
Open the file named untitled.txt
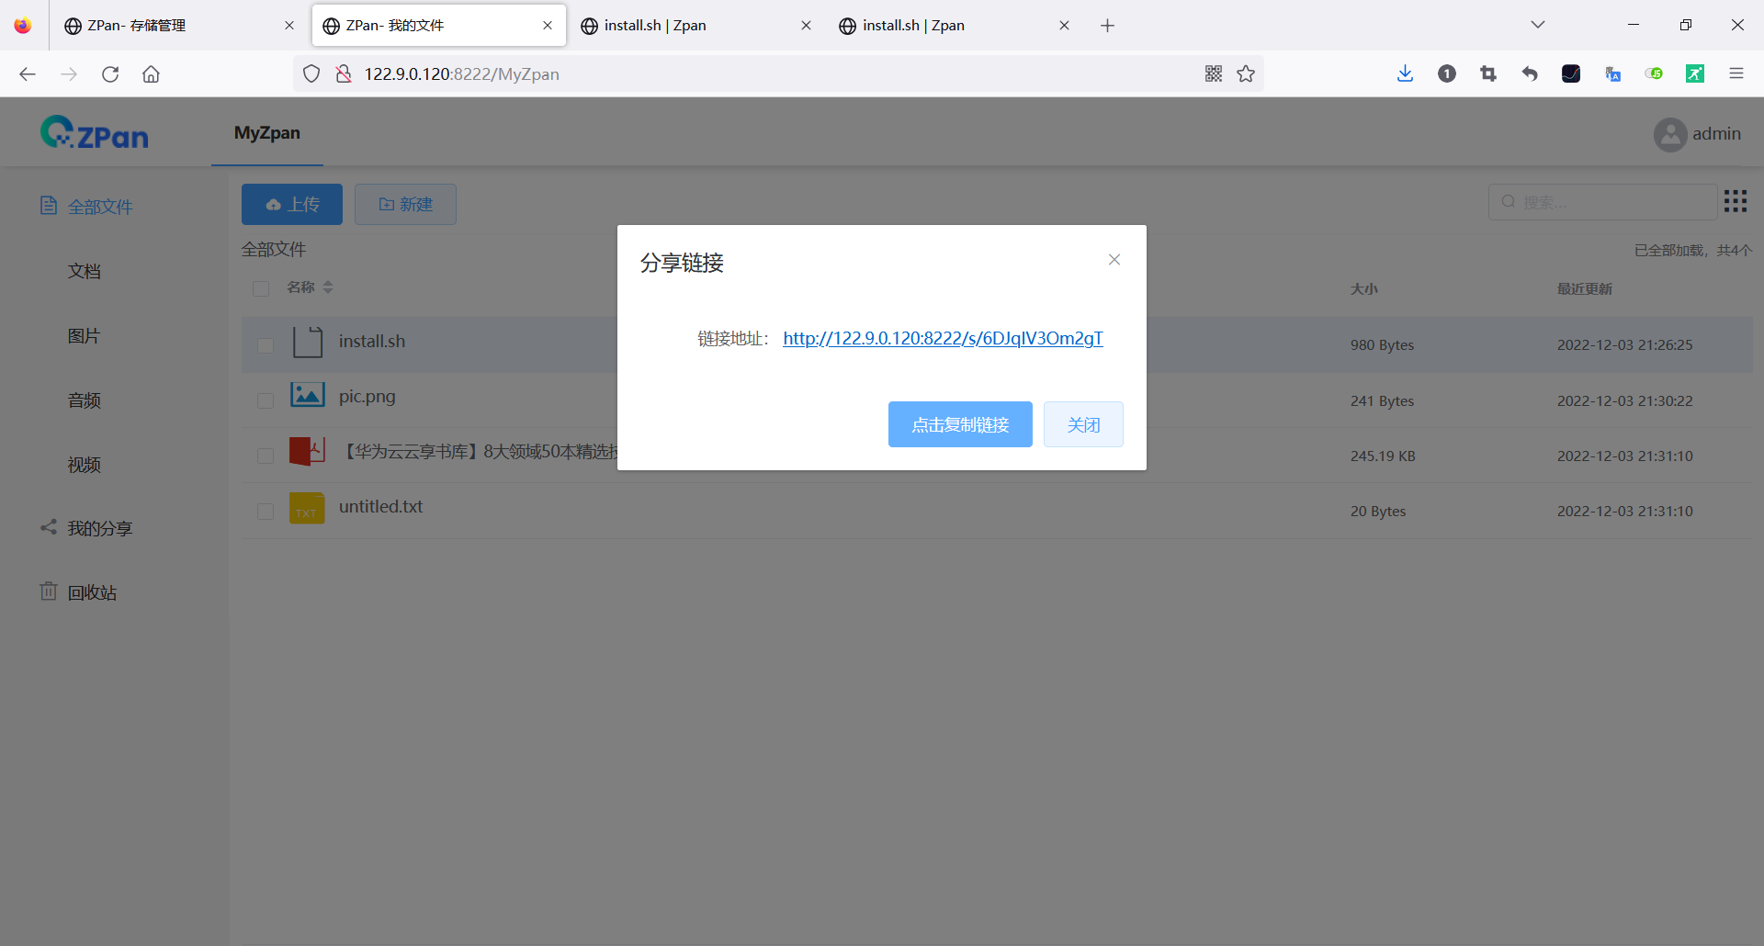[381, 506]
